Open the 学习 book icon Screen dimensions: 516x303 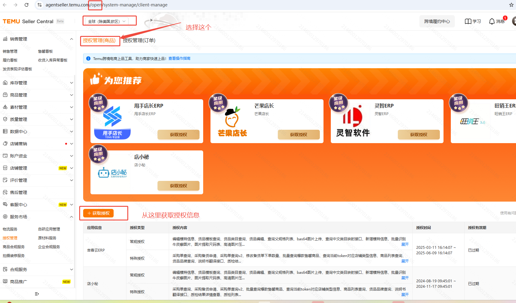pos(468,21)
